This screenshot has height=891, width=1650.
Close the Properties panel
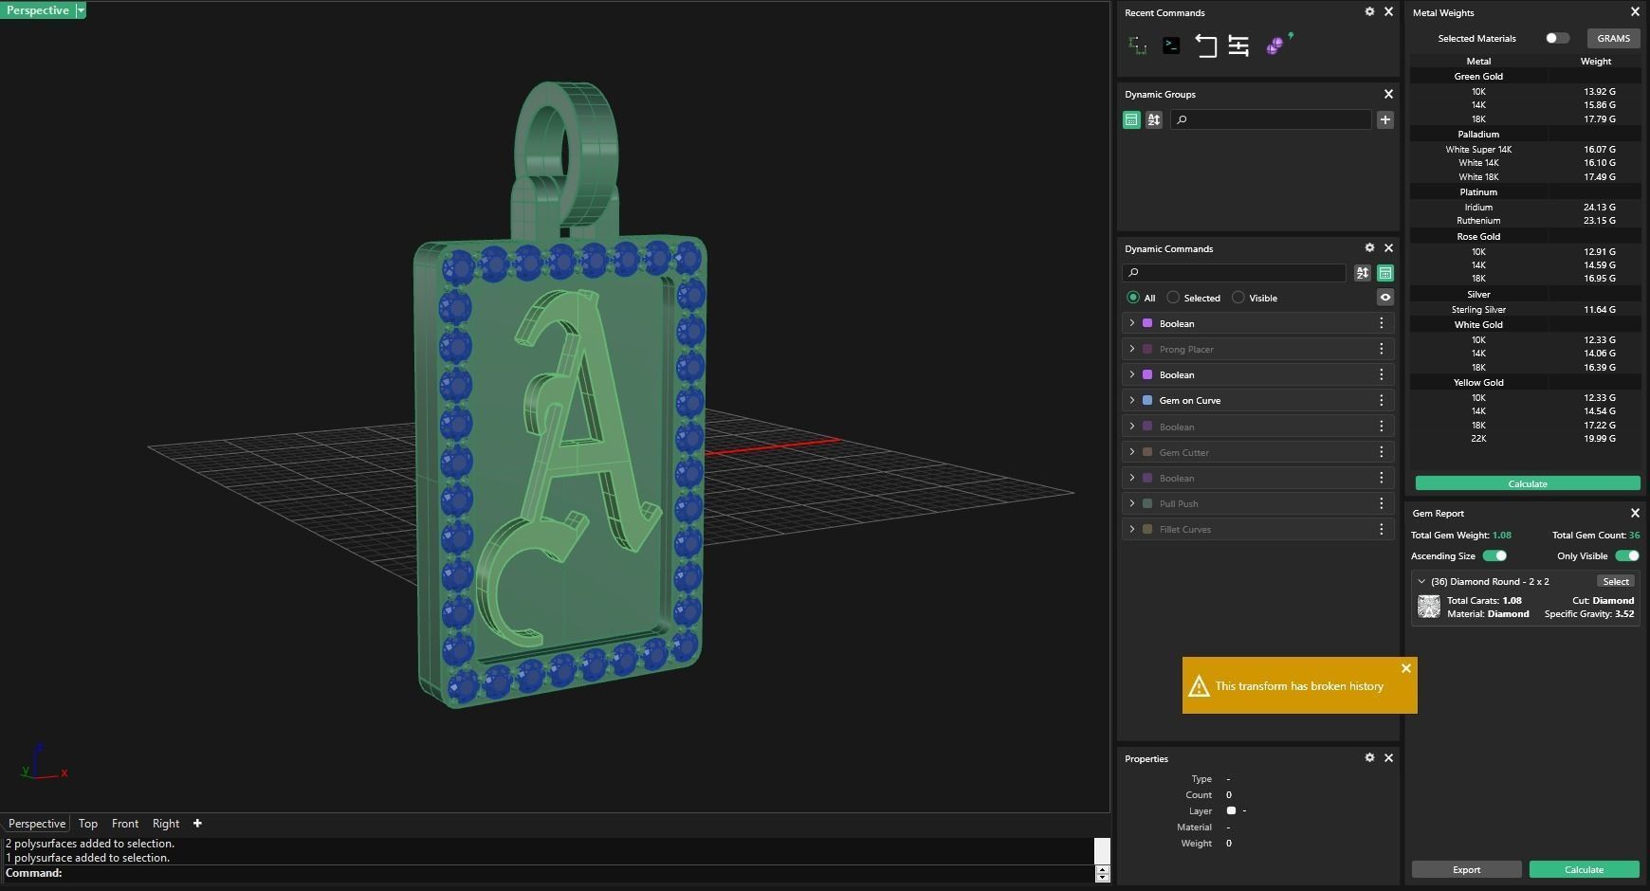pos(1389,758)
